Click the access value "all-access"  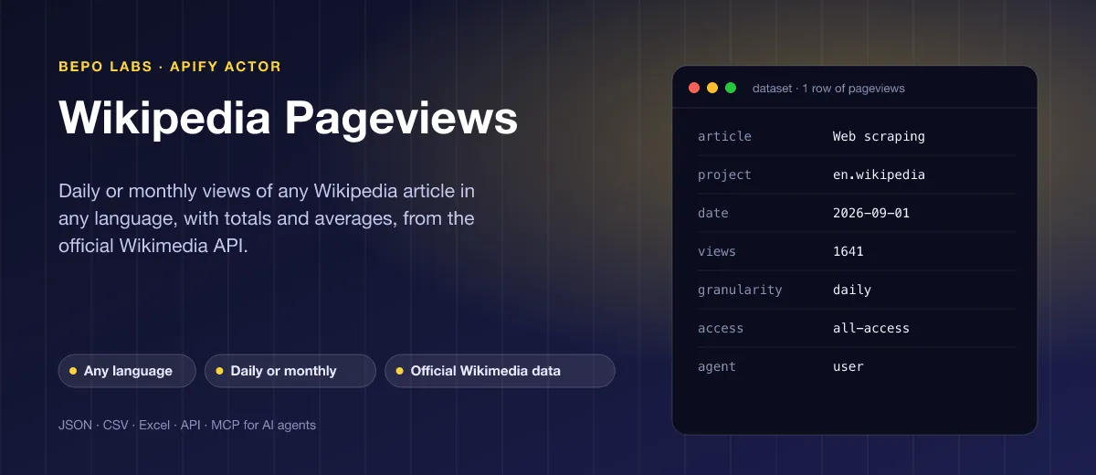click(x=871, y=328)
